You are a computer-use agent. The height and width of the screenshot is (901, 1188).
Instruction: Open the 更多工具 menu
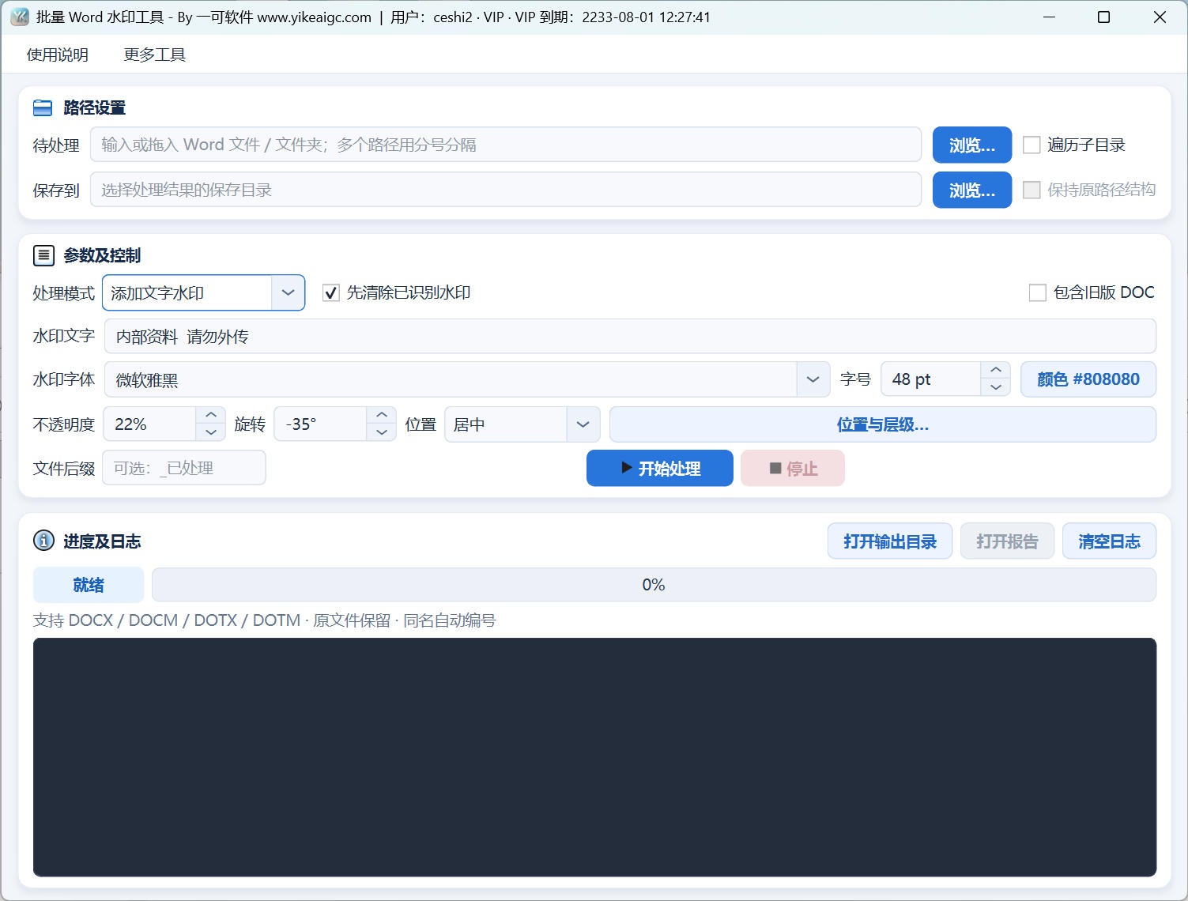coord(155,55)
